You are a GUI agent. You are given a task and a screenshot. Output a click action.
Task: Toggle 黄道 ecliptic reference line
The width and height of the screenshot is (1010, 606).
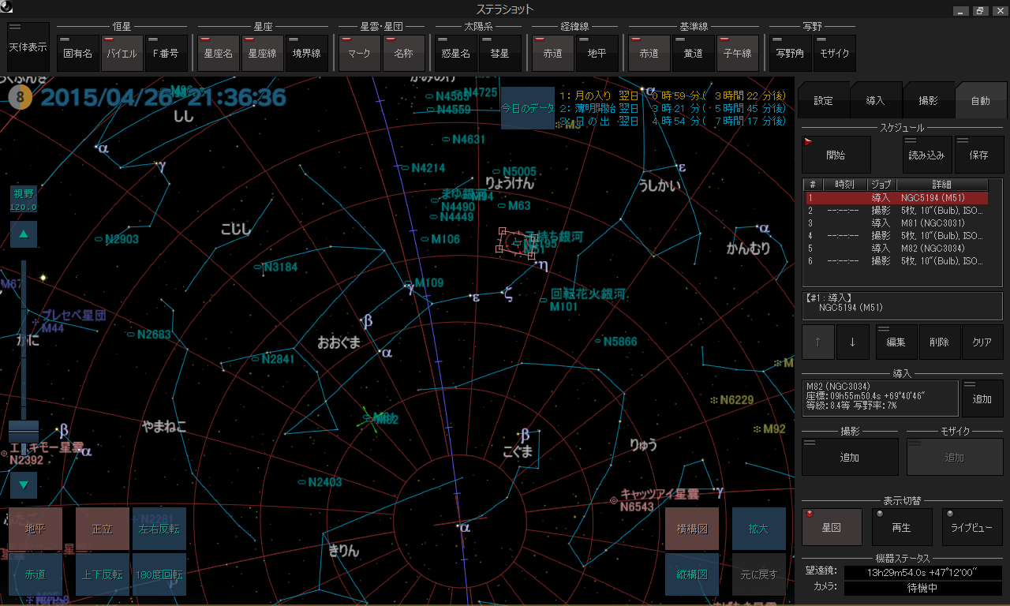tap(694, 54)
